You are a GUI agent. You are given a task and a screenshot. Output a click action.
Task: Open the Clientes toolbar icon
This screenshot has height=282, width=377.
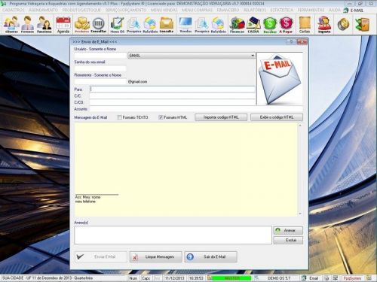tap(11, 25)
